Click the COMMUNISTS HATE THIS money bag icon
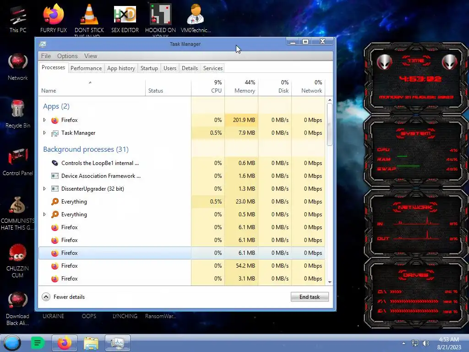 pyautogui.click(x=18, y=205)
